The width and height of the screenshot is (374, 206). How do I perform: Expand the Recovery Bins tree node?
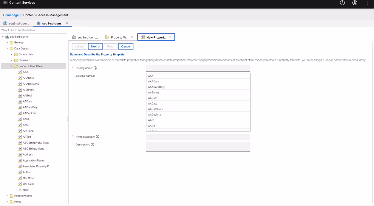pyautogui.click(x=7, y=196)
